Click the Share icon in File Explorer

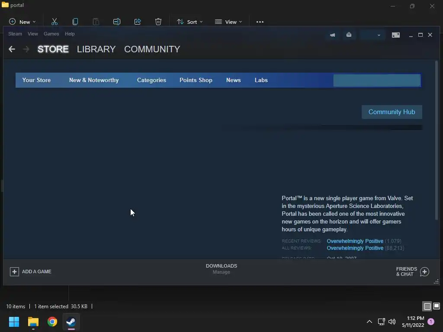(138, 22)
